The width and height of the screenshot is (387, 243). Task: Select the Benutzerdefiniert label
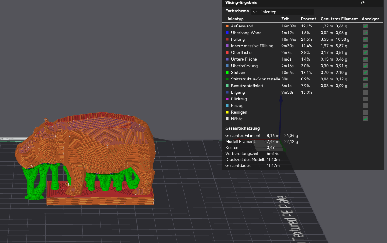point(247,86)
